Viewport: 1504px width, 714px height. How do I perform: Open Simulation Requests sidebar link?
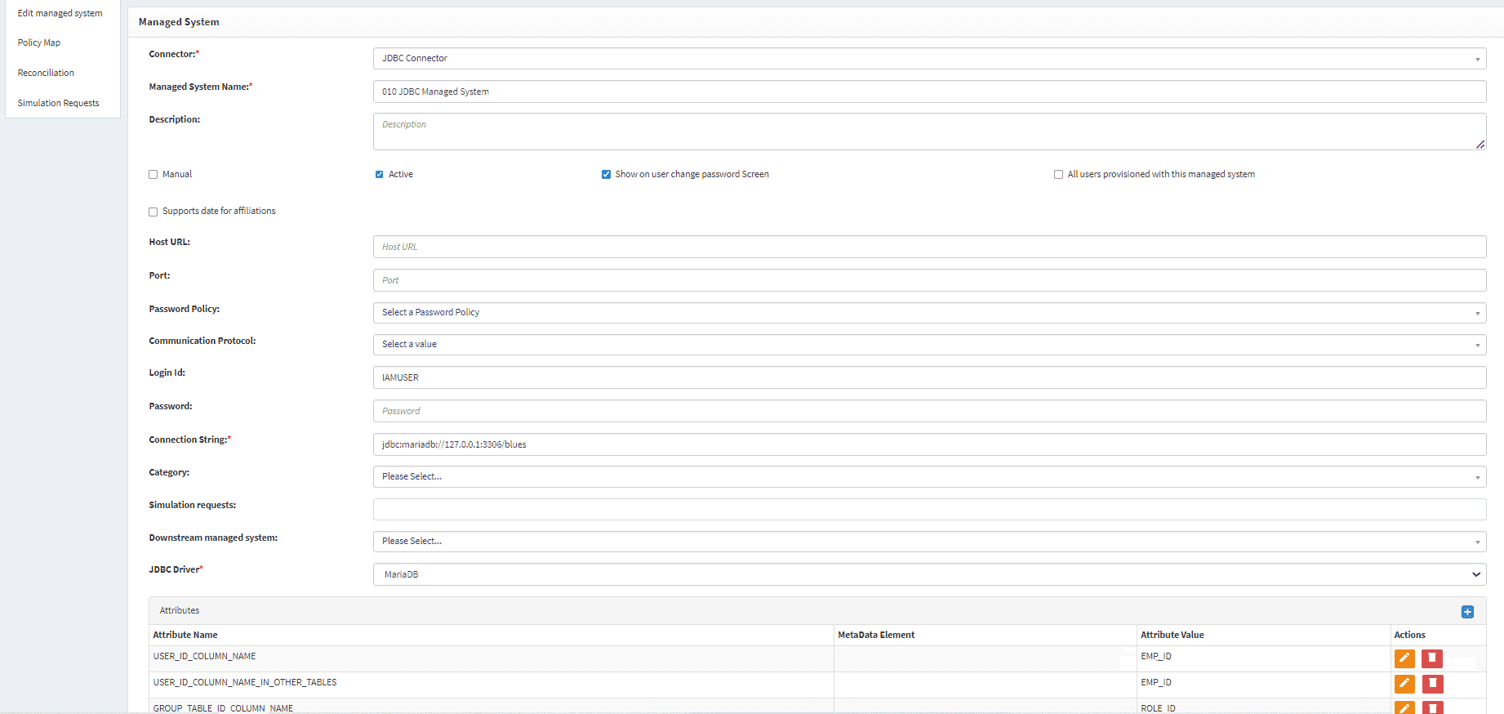58,104
